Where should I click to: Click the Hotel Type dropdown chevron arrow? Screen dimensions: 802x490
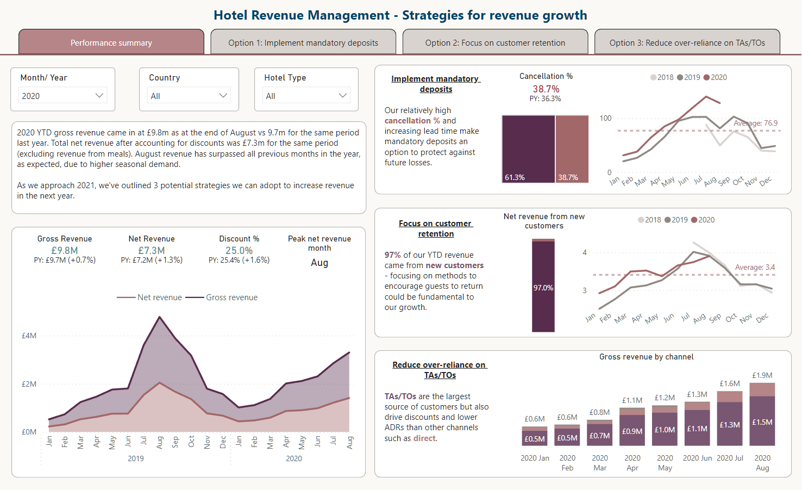pyautogui.click(x=343, y=96)
